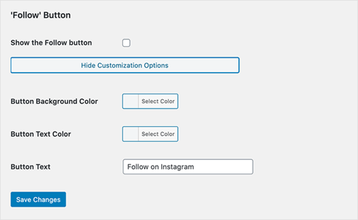Select the empty text color preview box

(131, 134)
